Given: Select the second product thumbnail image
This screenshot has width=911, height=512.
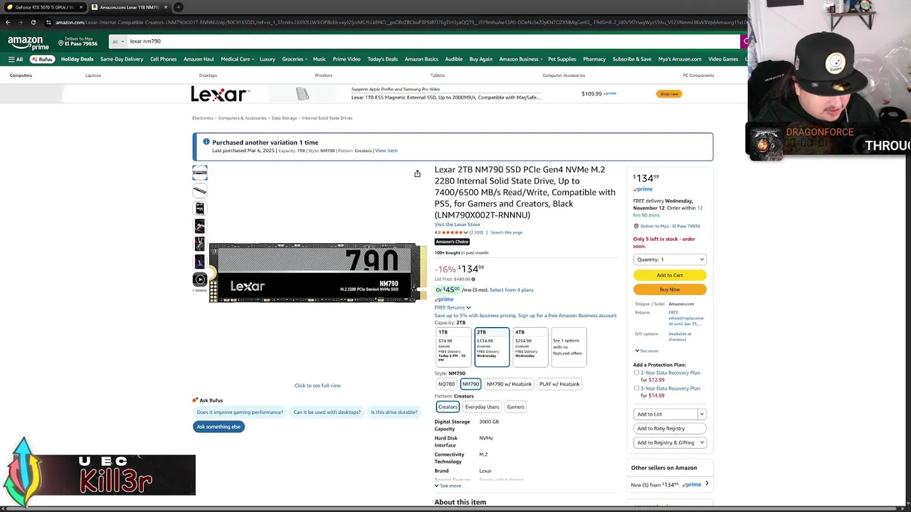Looking at the screenshot, I should click(200, 191).
